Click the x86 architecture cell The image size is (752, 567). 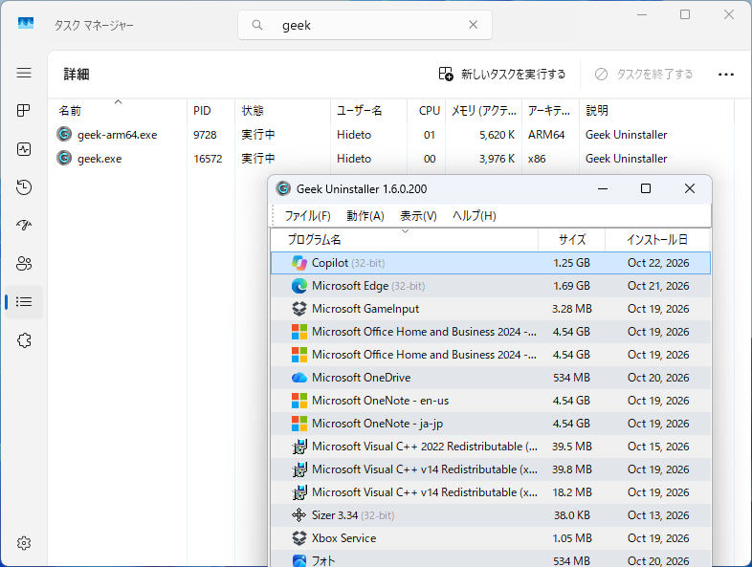coord(537,159)
